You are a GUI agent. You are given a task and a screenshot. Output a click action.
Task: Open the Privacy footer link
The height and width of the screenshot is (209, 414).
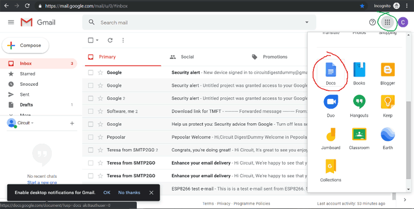[224, 204]
